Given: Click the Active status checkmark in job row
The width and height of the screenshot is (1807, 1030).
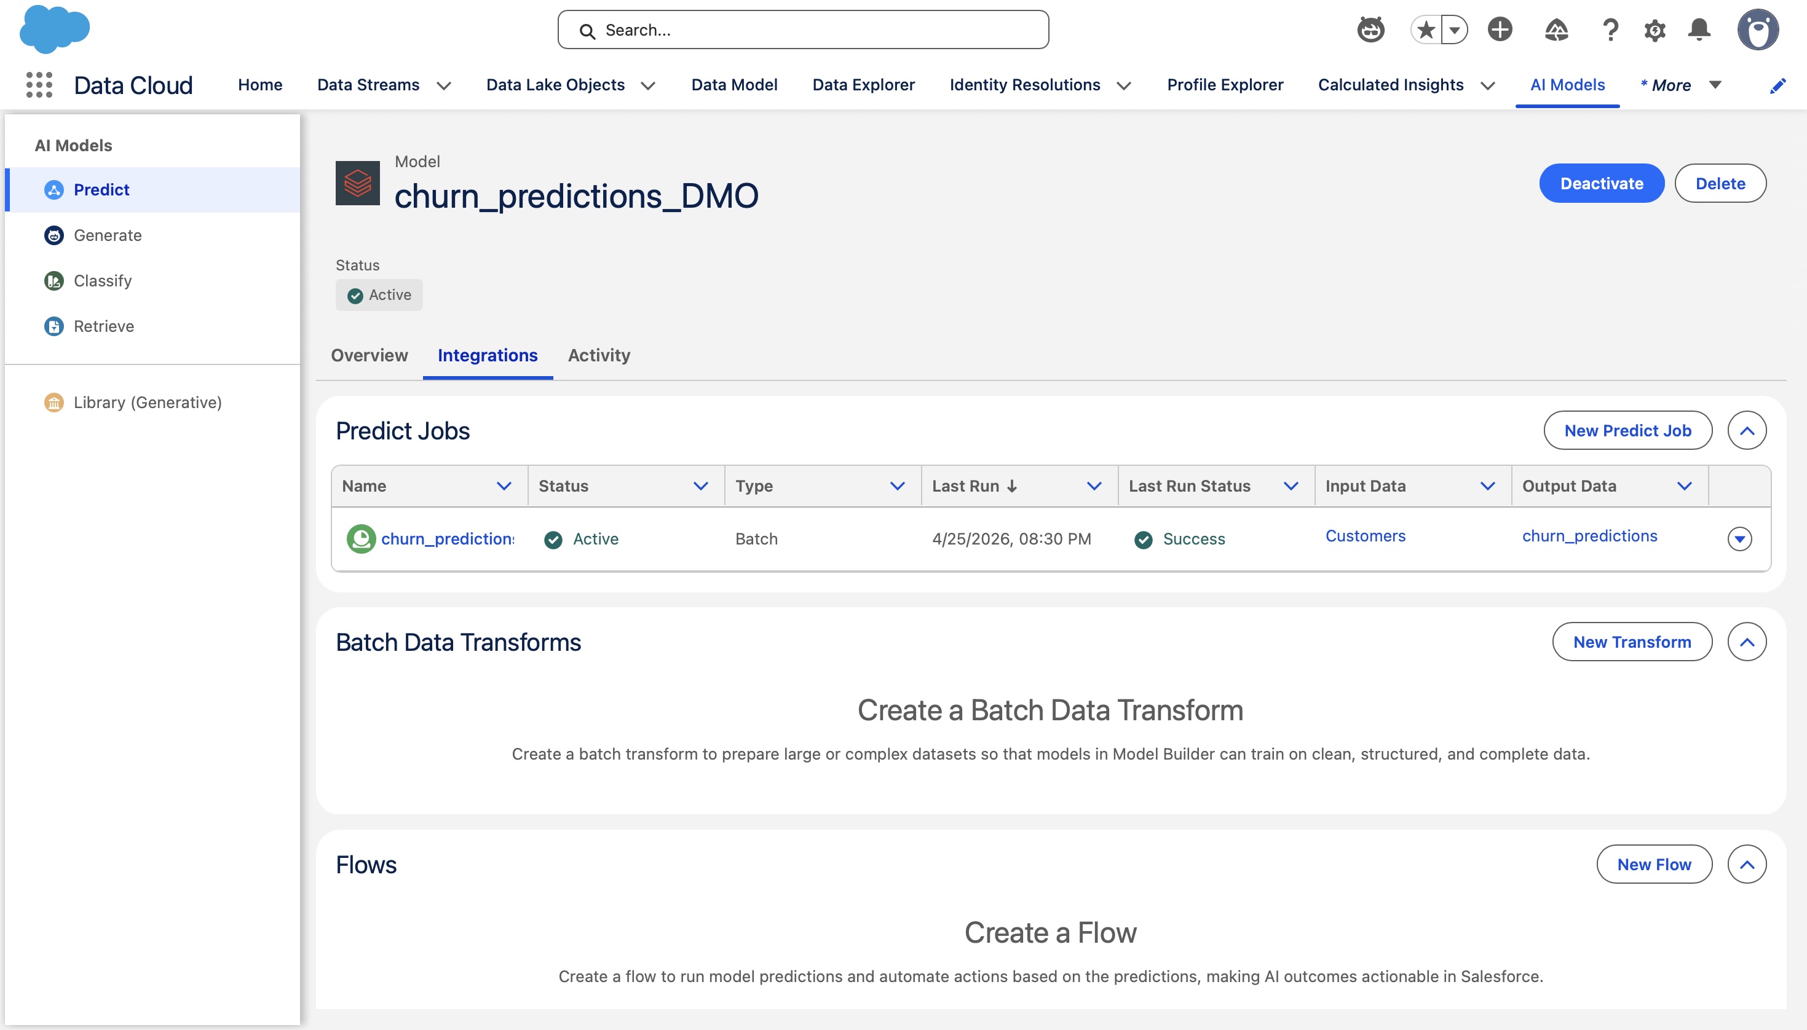Looking at the screenshot, I should pos(553,540).
